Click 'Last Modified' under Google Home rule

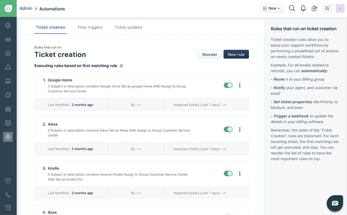point(70,105)
